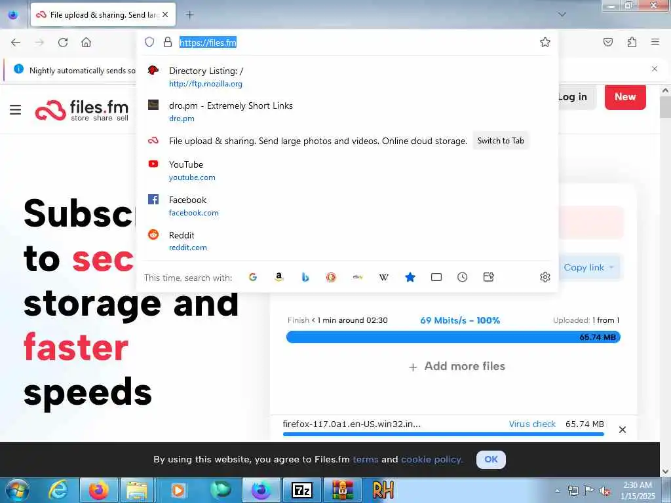671x503 pixels.
Task: Open Resource Hacker RH taskbar icon
Action: pyautogui.click(x=383, y=490)
